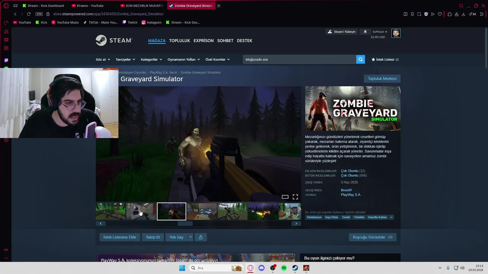Share this game via the share icon

click(201, 237)
